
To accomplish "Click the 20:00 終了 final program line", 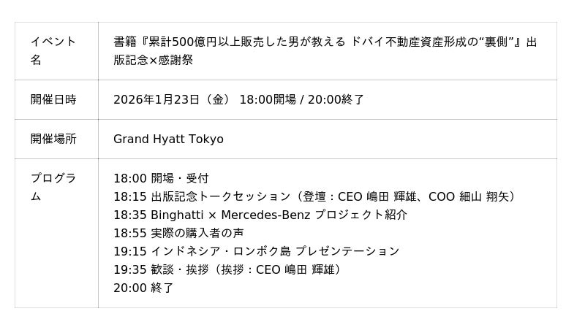I will click(143, 288).
